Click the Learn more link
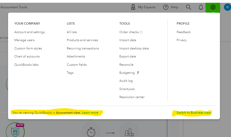 point(90,113)
